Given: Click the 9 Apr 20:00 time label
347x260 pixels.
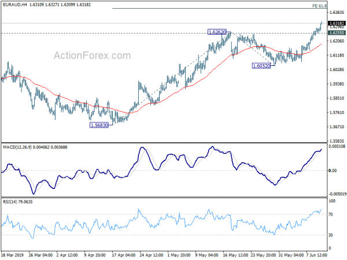Looking at the screenshot, I should click(x=95, y=255).
